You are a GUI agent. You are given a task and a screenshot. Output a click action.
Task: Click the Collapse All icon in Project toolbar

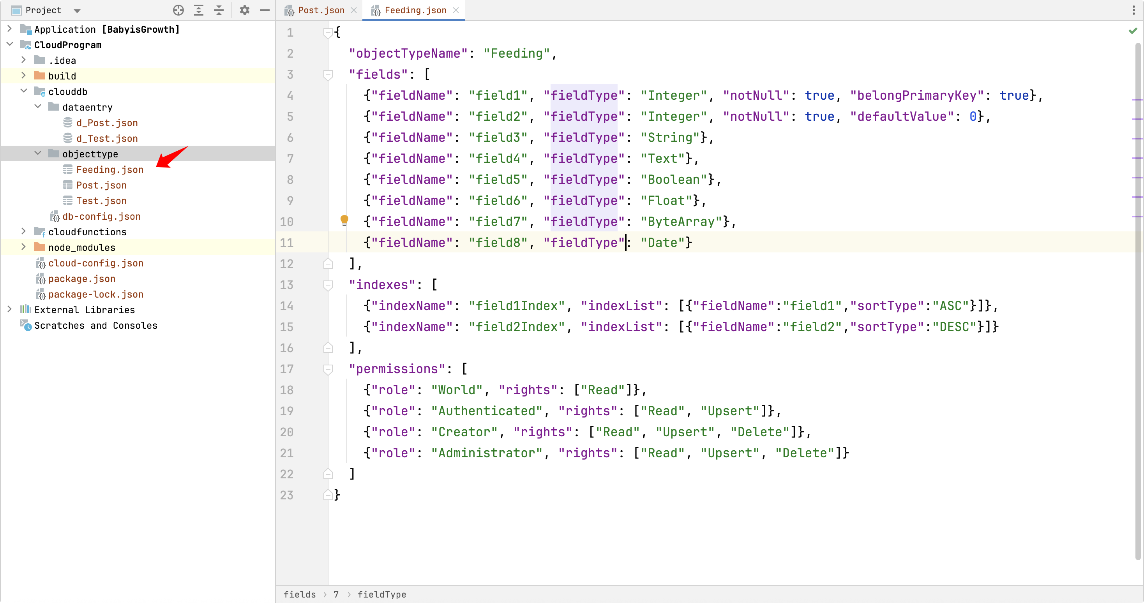coord(219,10)
